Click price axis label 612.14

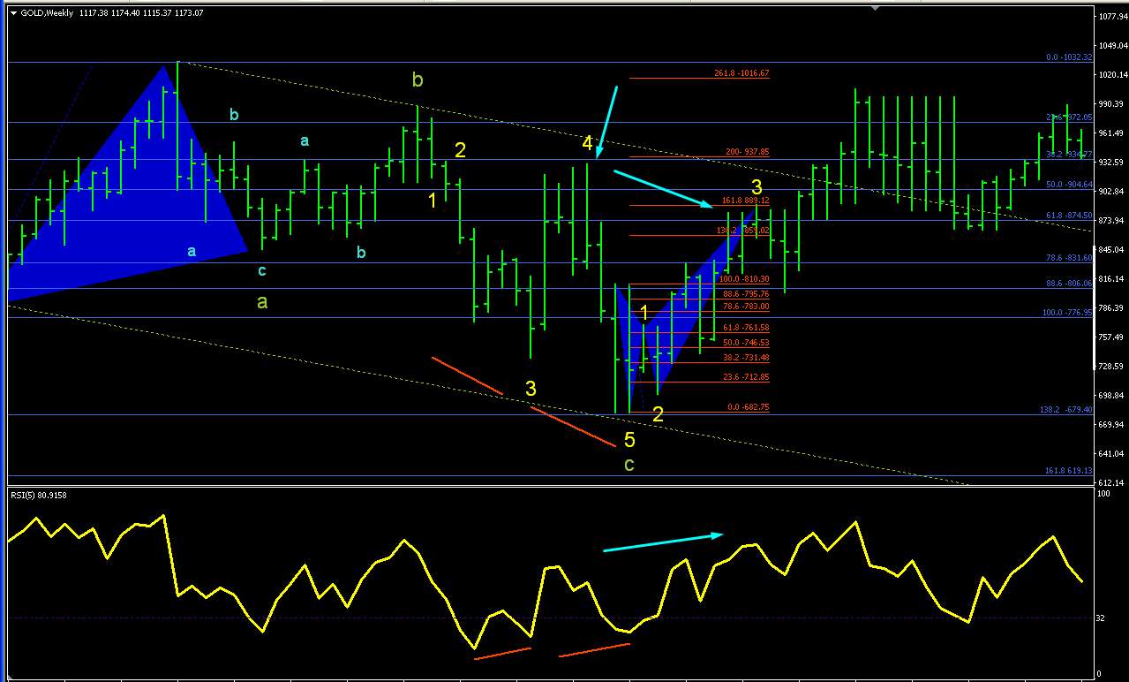pos(1110,483)
